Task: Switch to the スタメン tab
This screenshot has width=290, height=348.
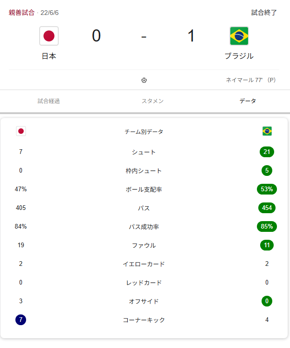Action: point(152,101)
